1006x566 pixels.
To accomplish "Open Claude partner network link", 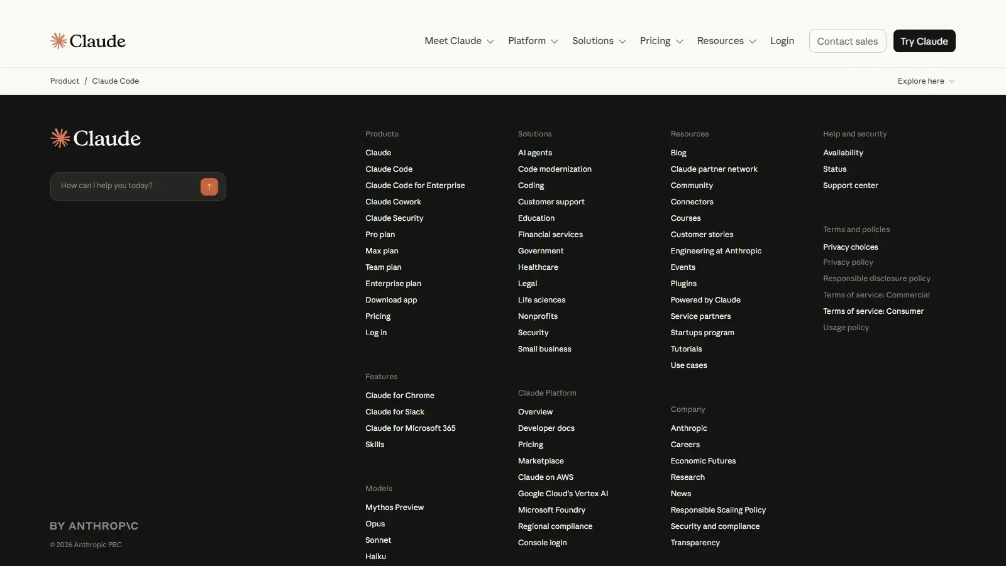I will [714, 169].
